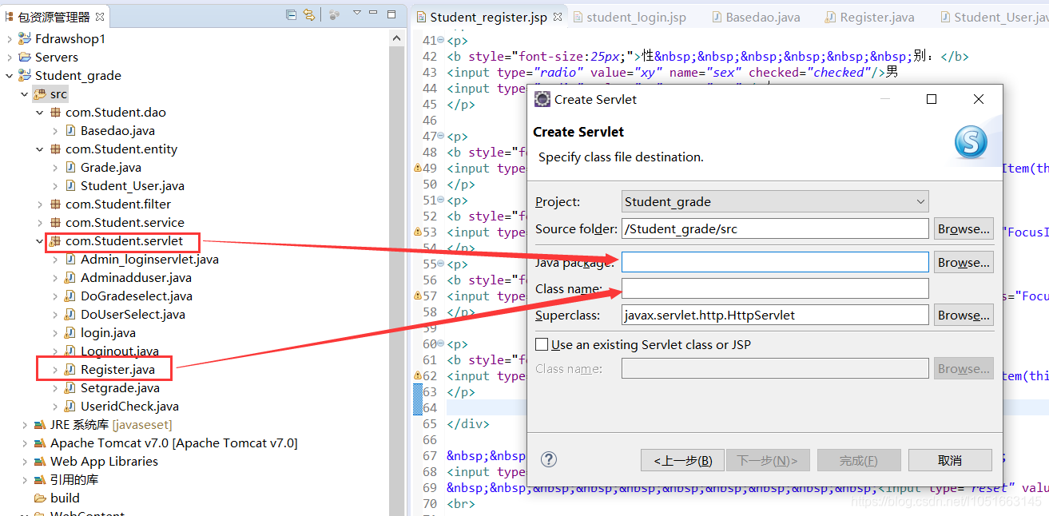Image resolution: width=1049 pixels, height=516 pixels.
Task: Click Fdrawshop1 project icon
Action: 25,38
